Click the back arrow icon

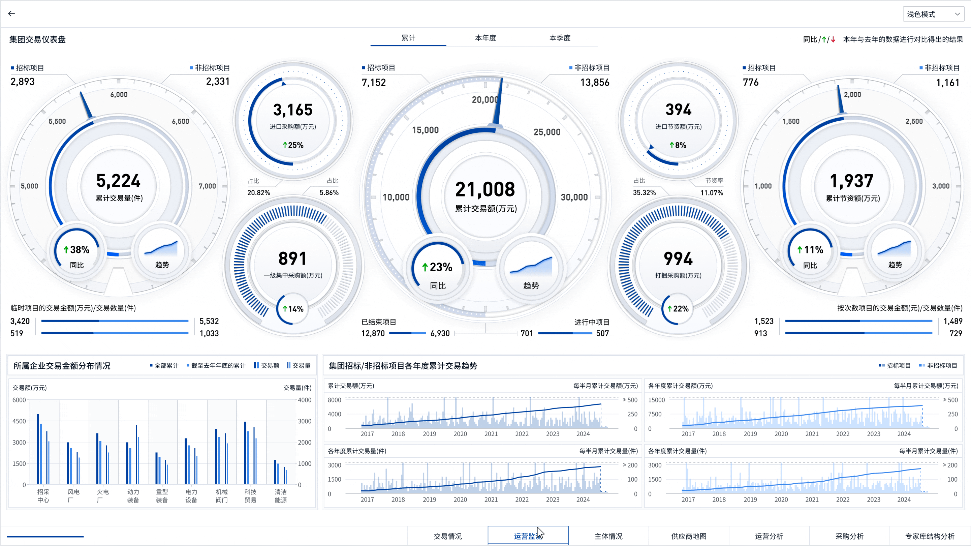click(x=12, y=14)
